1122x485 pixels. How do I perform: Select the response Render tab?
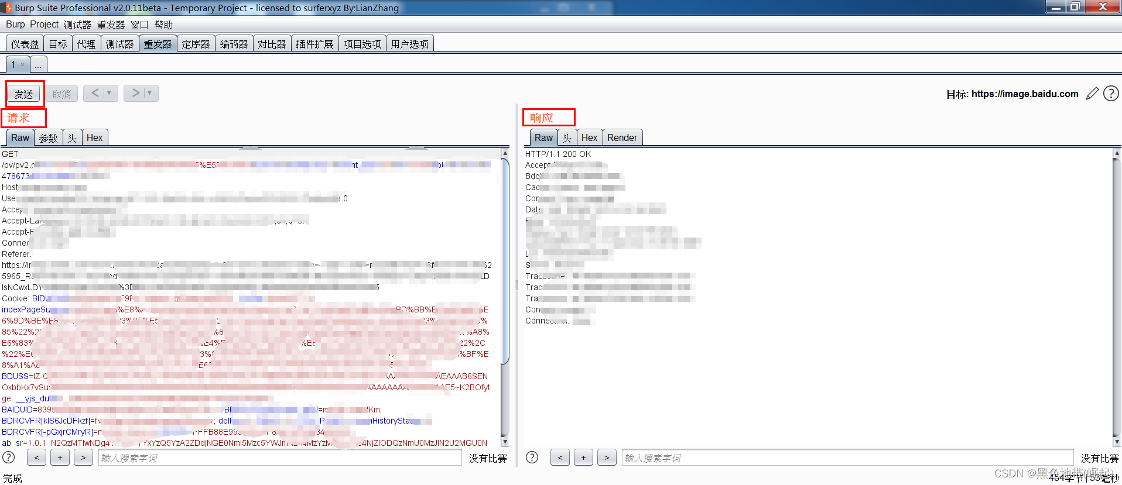(622, 137)
